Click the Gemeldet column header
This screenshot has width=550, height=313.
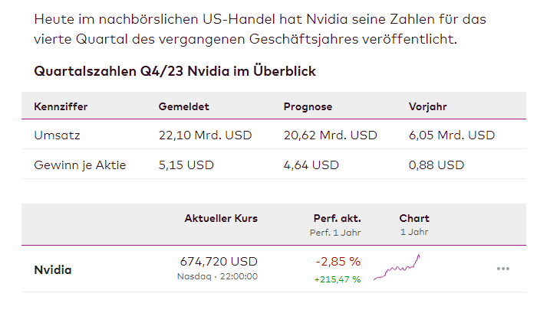click(x=183, y=106)
